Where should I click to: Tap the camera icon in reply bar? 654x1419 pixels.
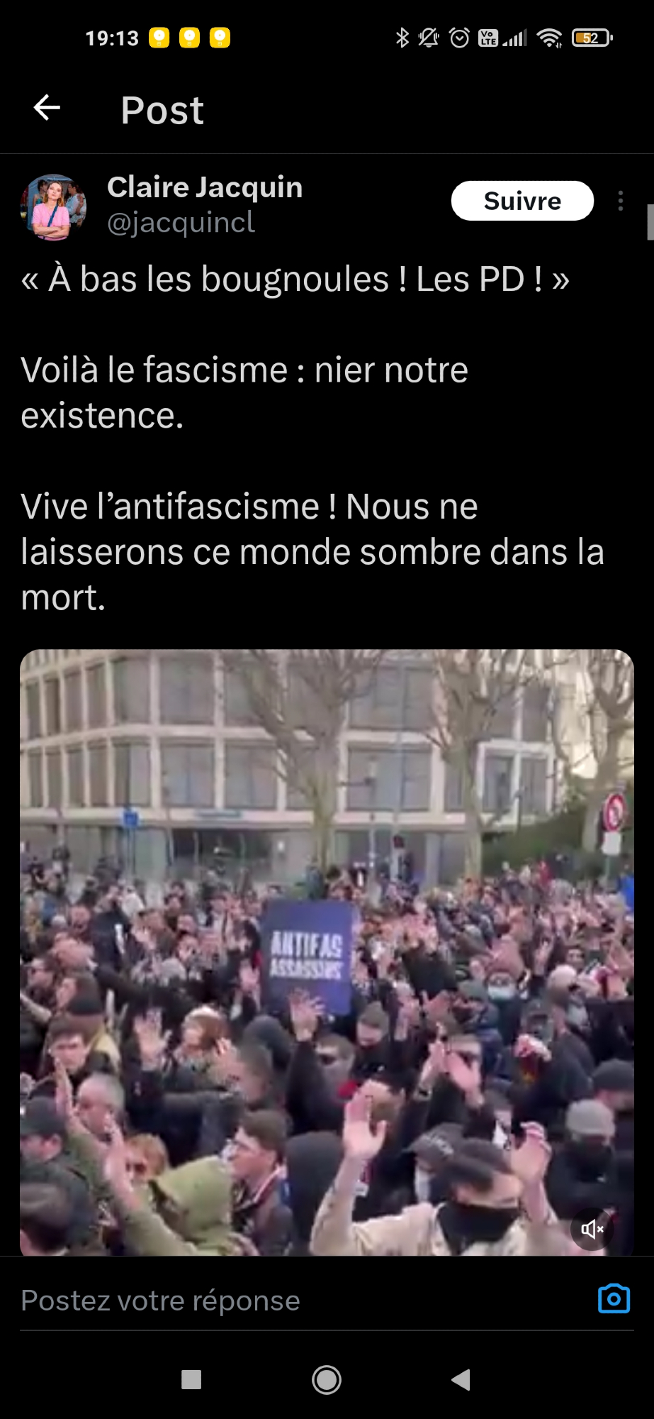pyautogui.click(x=614, y=1299)
